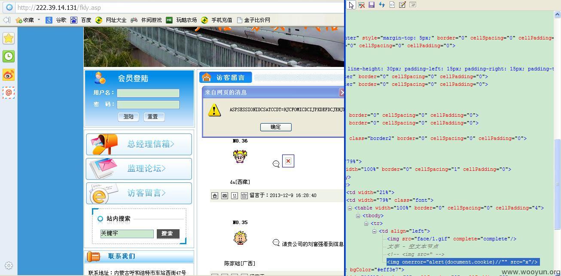561x276 pixels.
Task: Collapse the table width="100%" cellPadding="4" node
Action: point(350,208)
